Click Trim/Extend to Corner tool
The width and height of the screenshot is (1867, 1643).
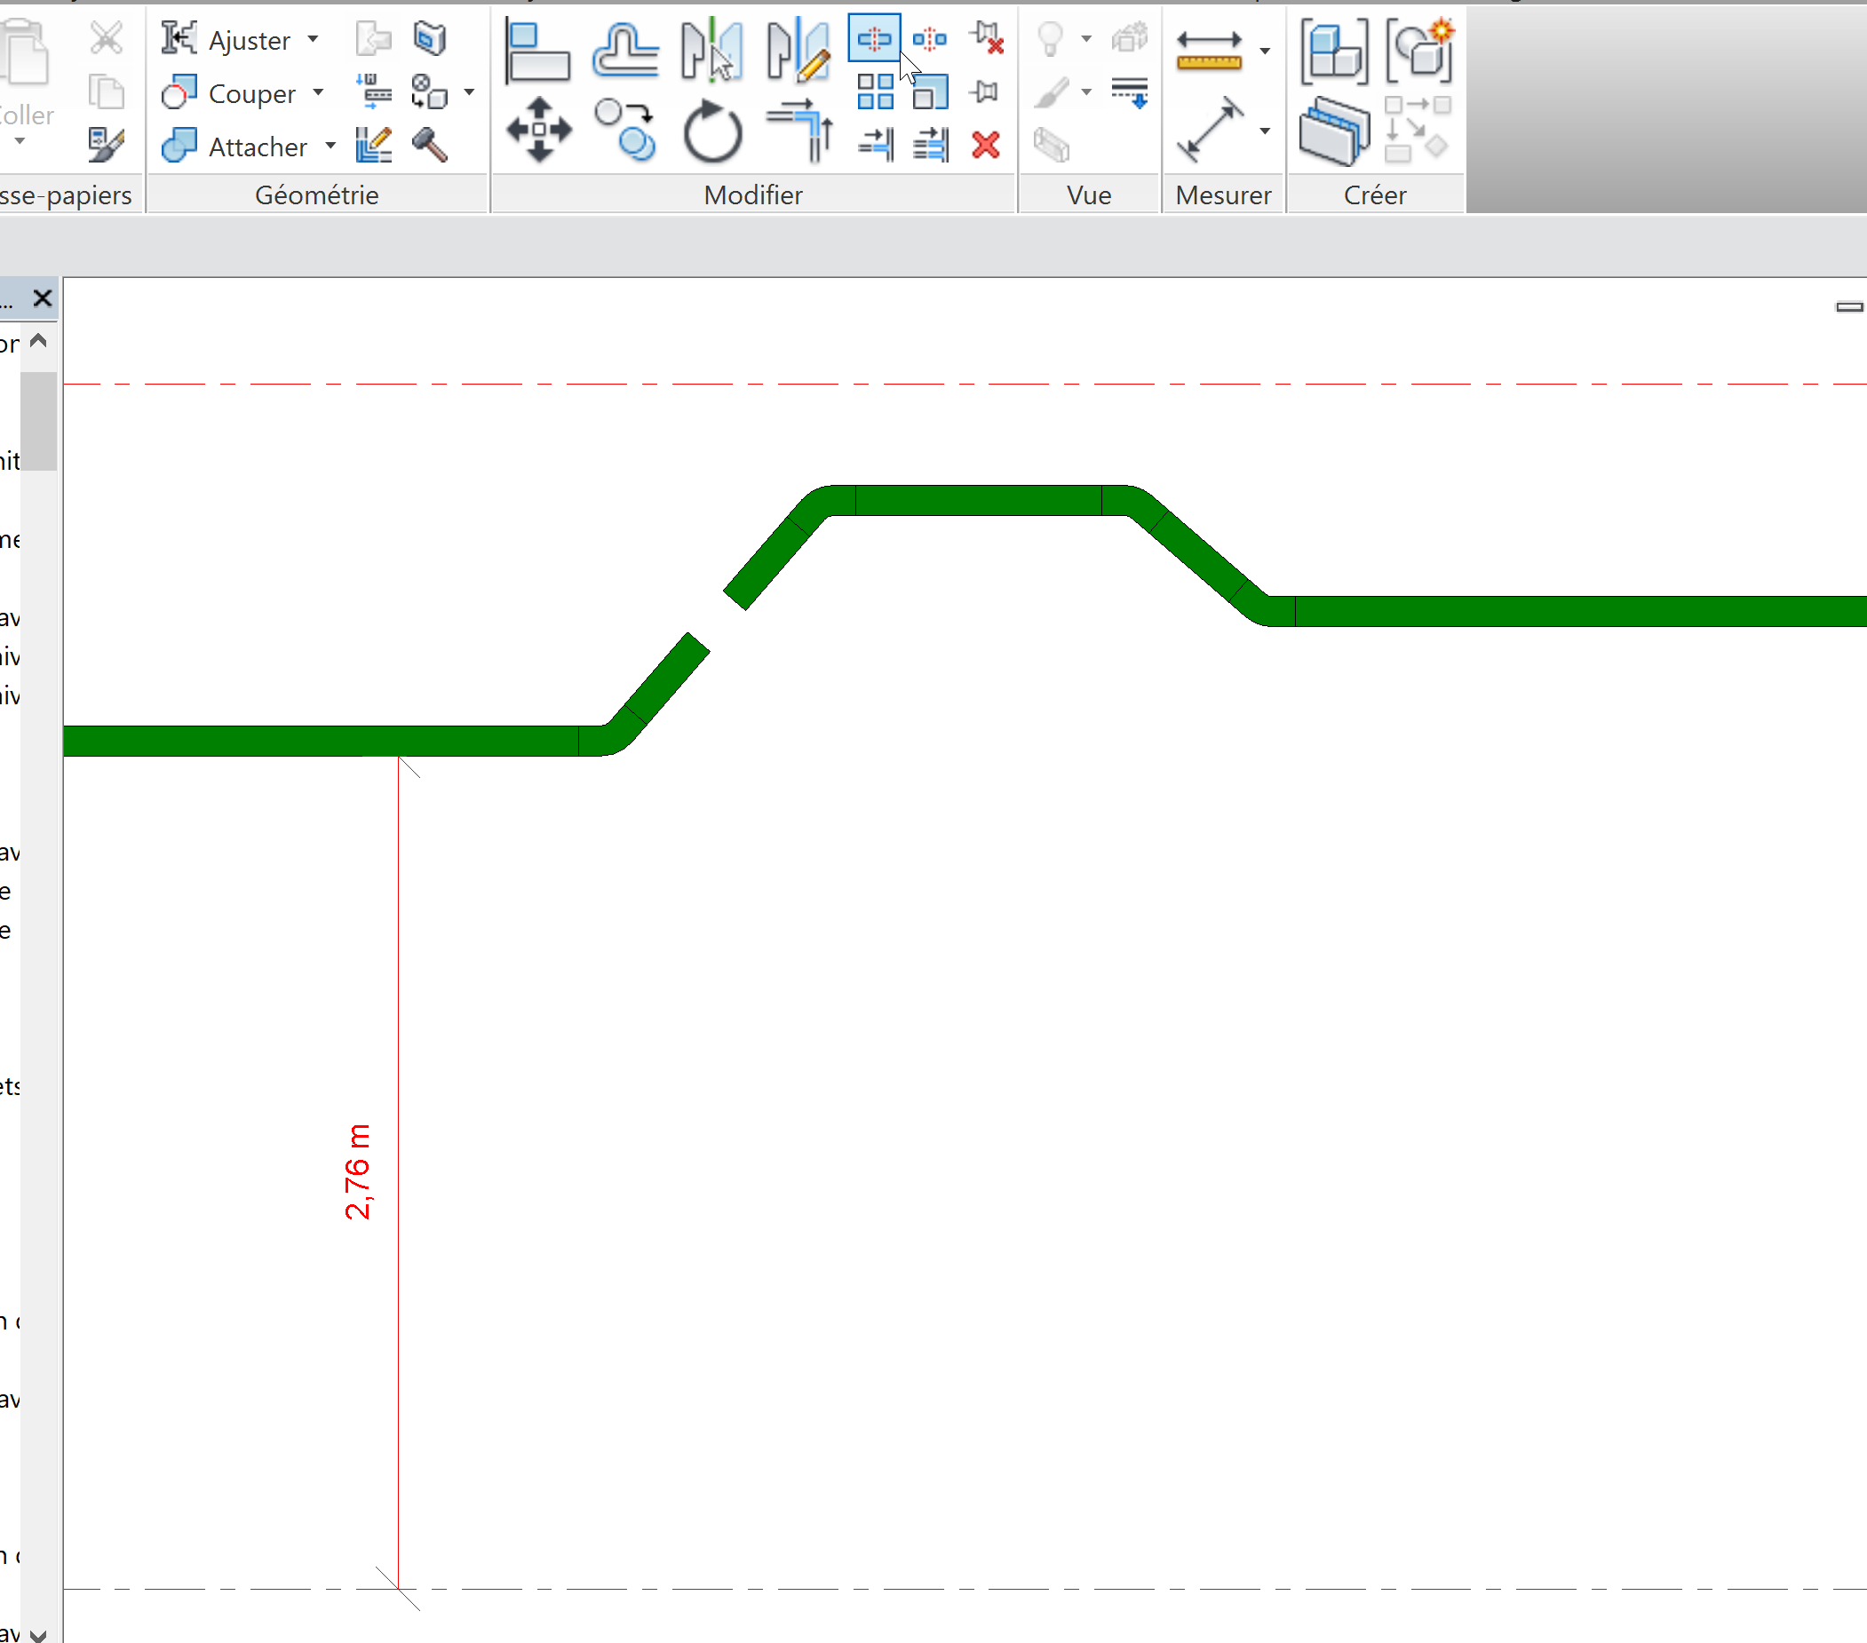click(799, 130)
